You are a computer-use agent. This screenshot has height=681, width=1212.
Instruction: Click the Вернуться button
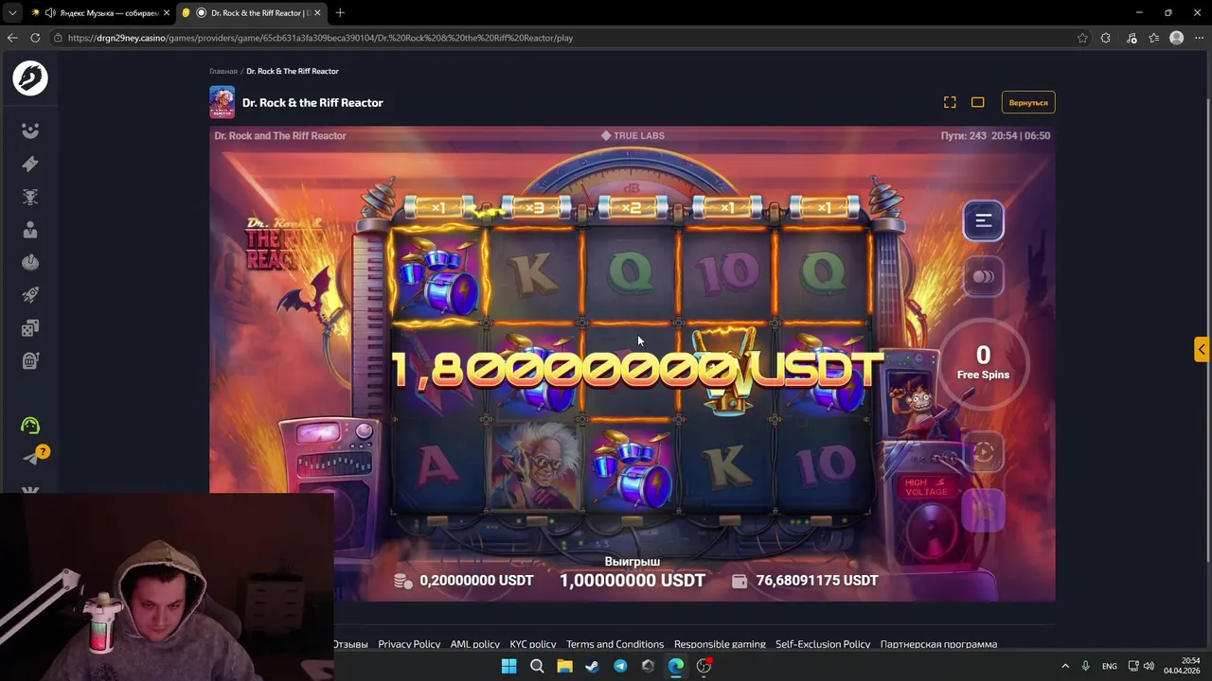pyautogui.click(x=1028, y=102)
